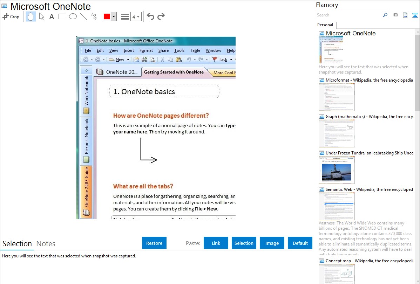Open the Microformat Wikipedia snapshot thumbnail
Viewport: 420px width, 284px height.
[337, 97]
